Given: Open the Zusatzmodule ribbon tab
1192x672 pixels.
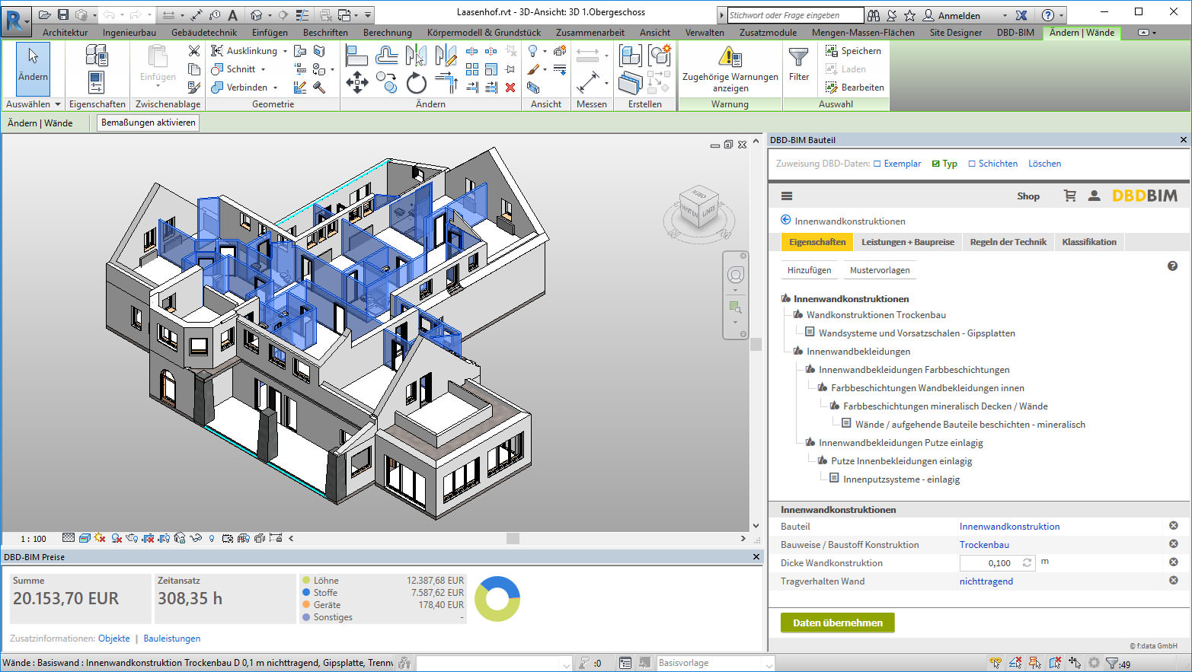Looking at the screenshot, I should pos(768,33).
